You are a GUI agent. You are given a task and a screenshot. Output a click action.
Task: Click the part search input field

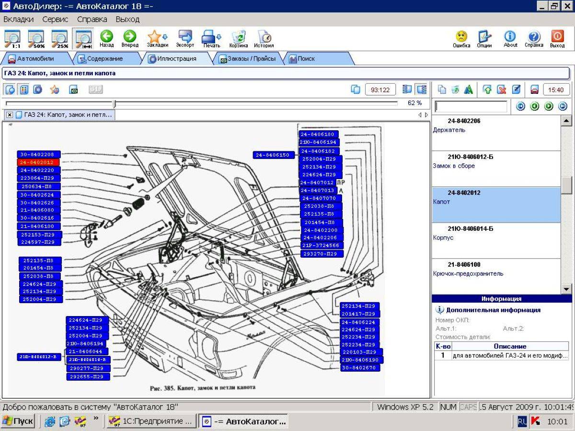pyautogui.click(x=471, y=106)
